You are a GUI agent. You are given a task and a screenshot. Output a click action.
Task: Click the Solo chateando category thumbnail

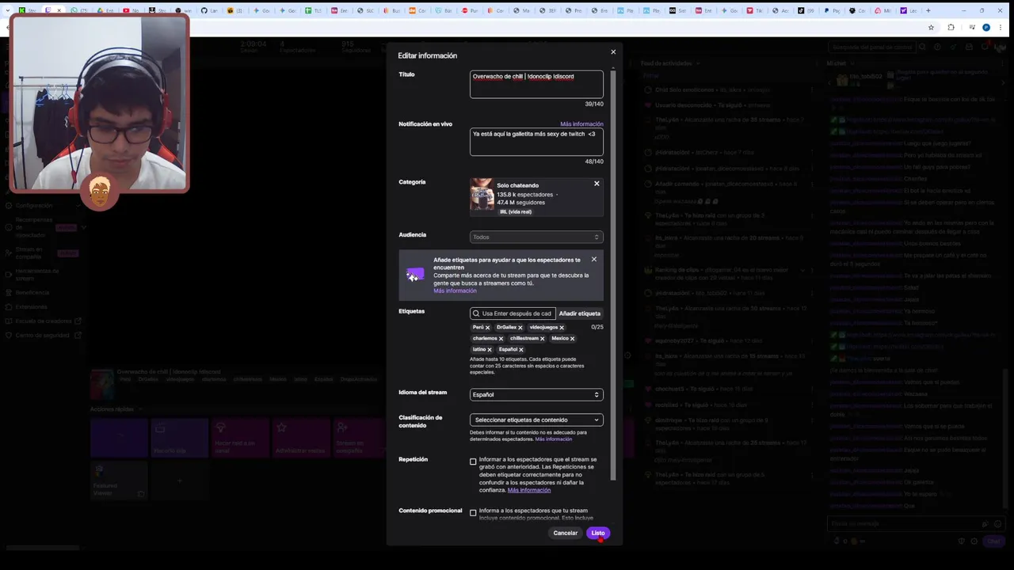tap(482, 196)
